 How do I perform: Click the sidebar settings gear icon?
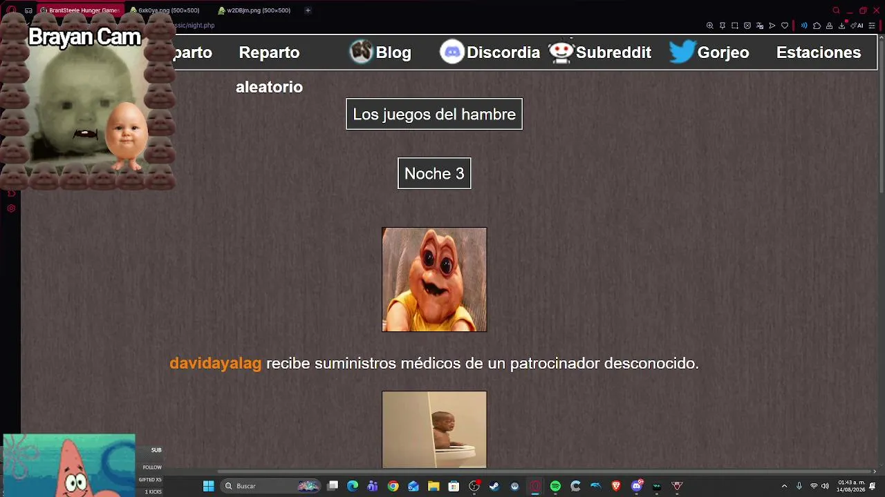click(11, 208)
